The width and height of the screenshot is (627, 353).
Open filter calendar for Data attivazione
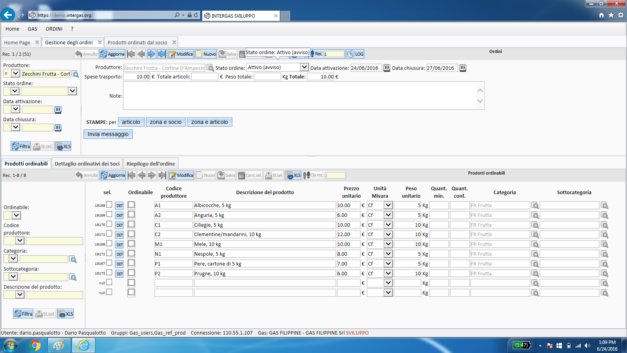(58, 109)
